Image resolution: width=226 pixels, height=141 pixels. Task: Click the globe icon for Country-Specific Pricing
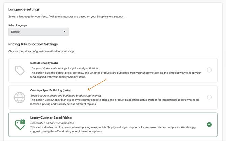20,98
